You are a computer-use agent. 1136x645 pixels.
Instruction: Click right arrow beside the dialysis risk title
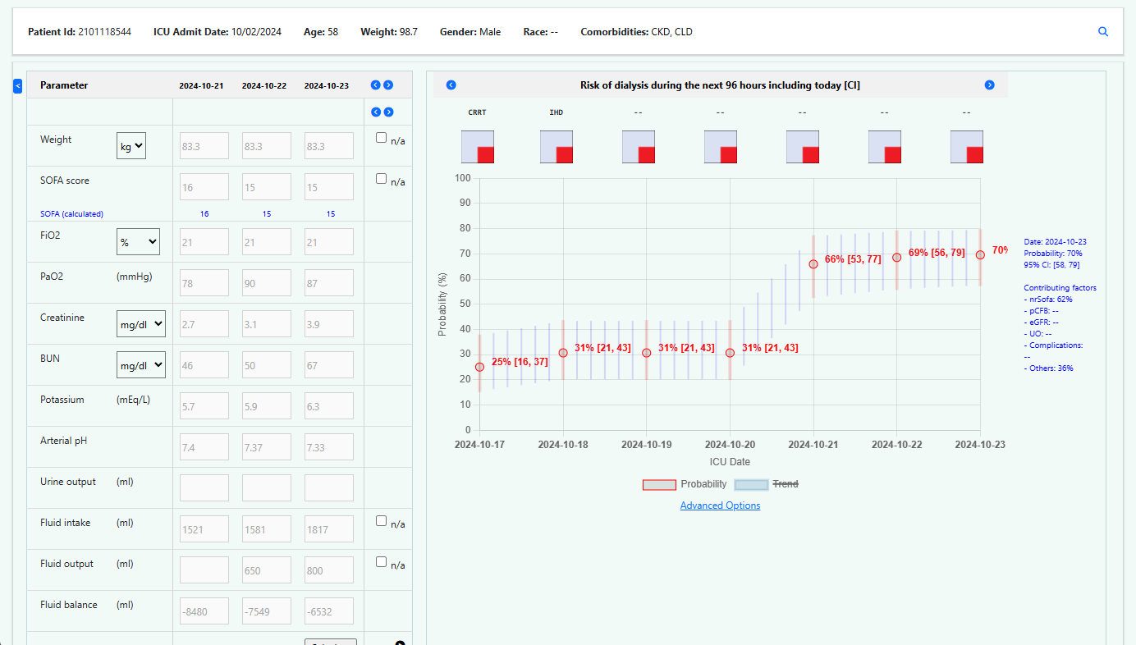pyautogui.click(x=989, y=85)
